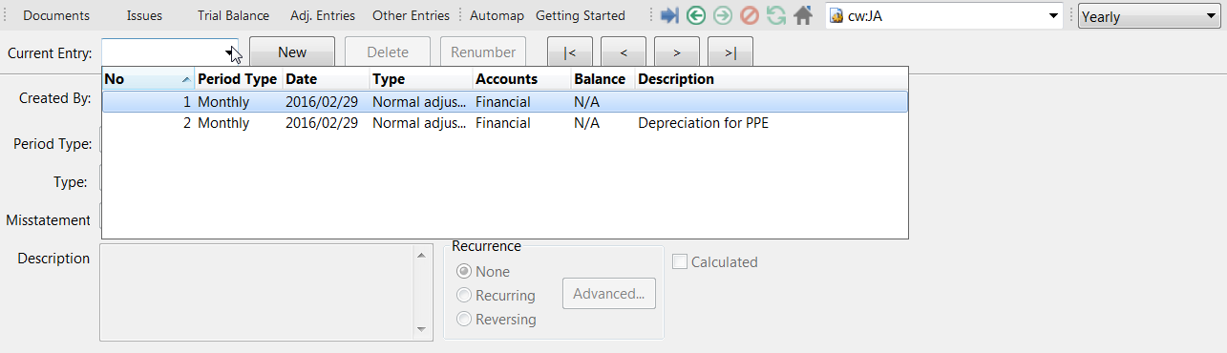This screenshot has height=353, width=1227.
Task: Open the cw:JA address dropdown
Action: point(1053,16)
